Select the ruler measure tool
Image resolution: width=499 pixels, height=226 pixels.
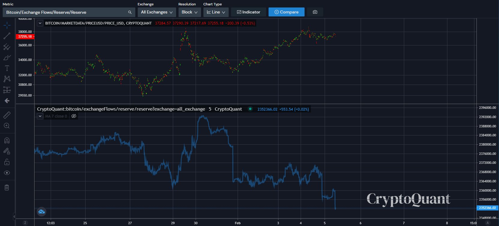(x=7, y=115)
